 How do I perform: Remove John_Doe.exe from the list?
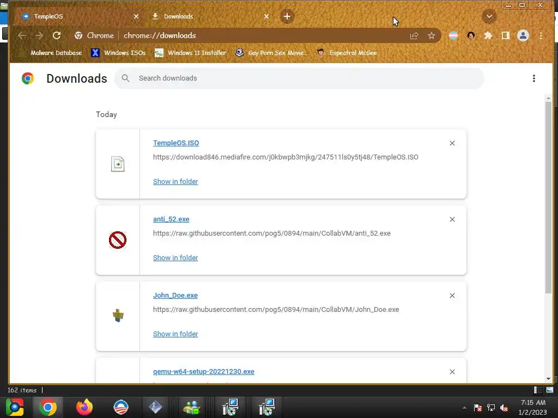tap(452, 296)
